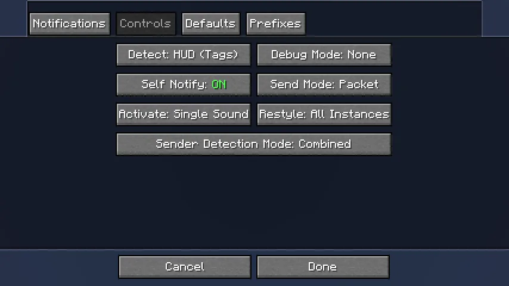
Task: Cycle the Detect: HUD (Tags) option
Action: point(184,55)
